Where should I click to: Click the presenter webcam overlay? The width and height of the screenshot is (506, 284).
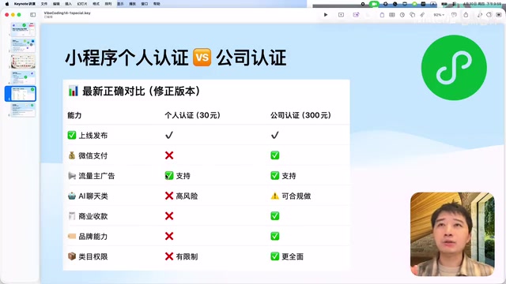tap(452, 234)
